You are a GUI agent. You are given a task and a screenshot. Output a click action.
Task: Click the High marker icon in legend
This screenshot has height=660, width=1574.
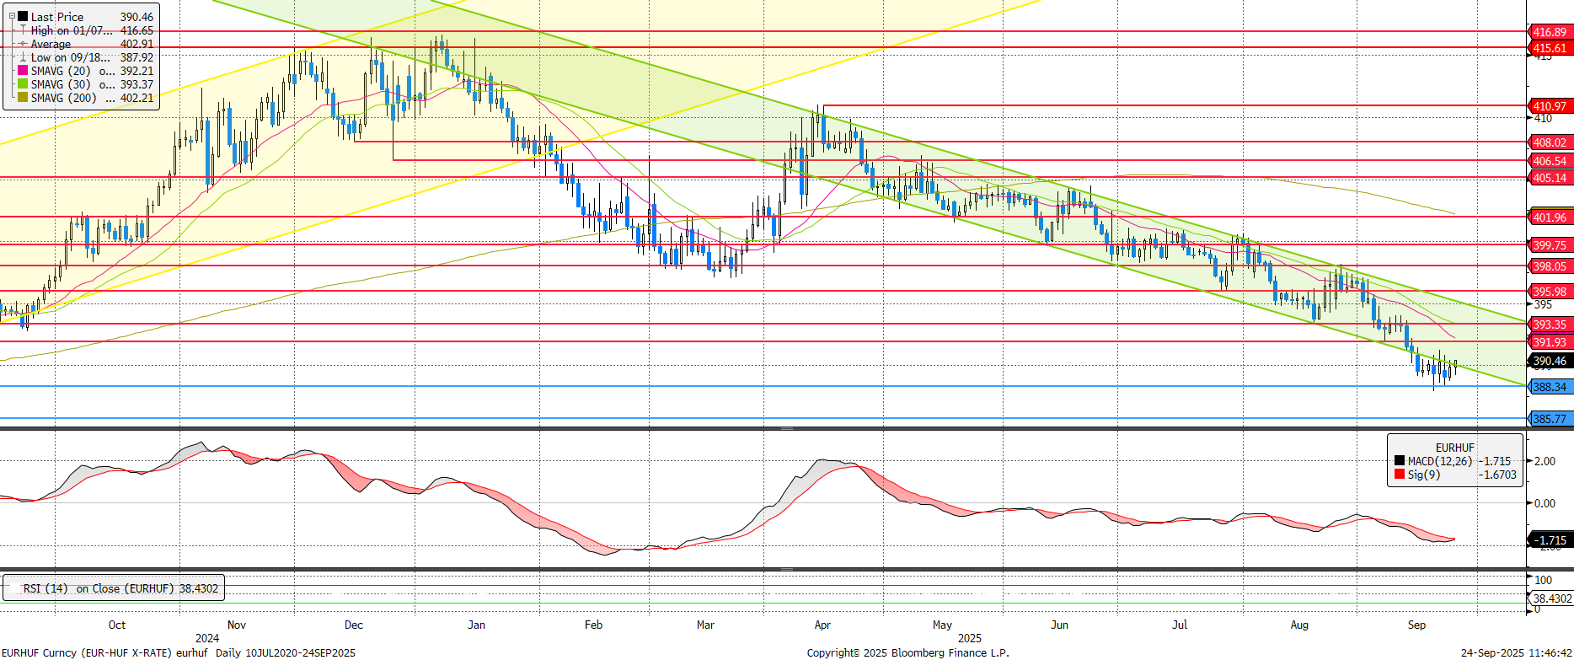tap(23, 30)
